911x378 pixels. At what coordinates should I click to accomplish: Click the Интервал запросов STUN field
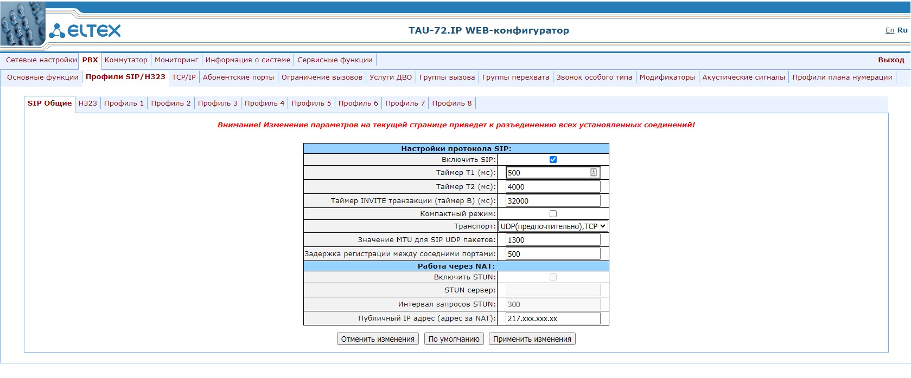553,304
